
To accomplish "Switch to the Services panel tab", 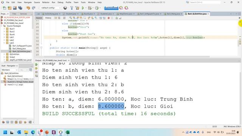I will click(x=23, y=14).
